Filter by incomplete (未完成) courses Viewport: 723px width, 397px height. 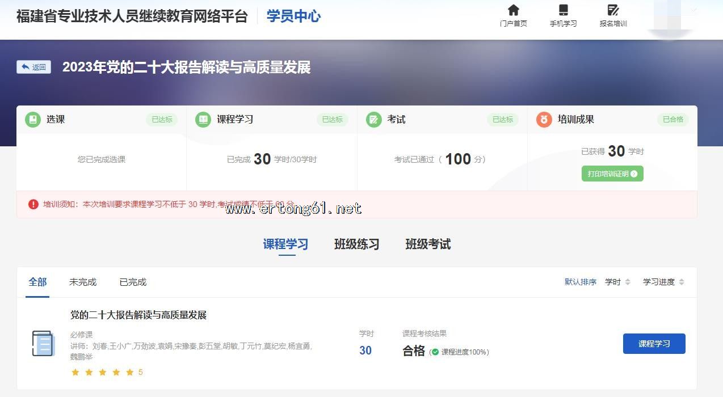coord(83,282)
